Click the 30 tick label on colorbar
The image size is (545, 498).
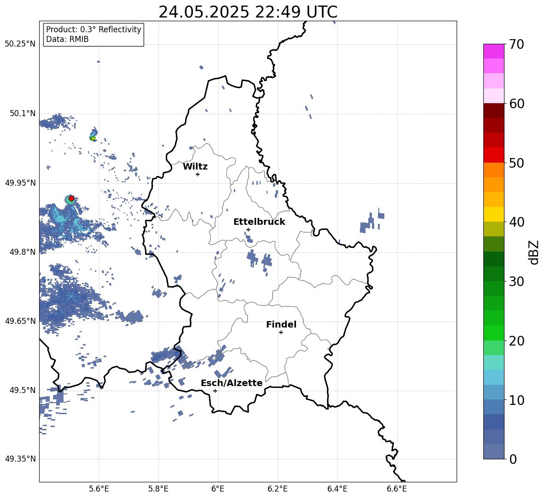pos(516,281)
